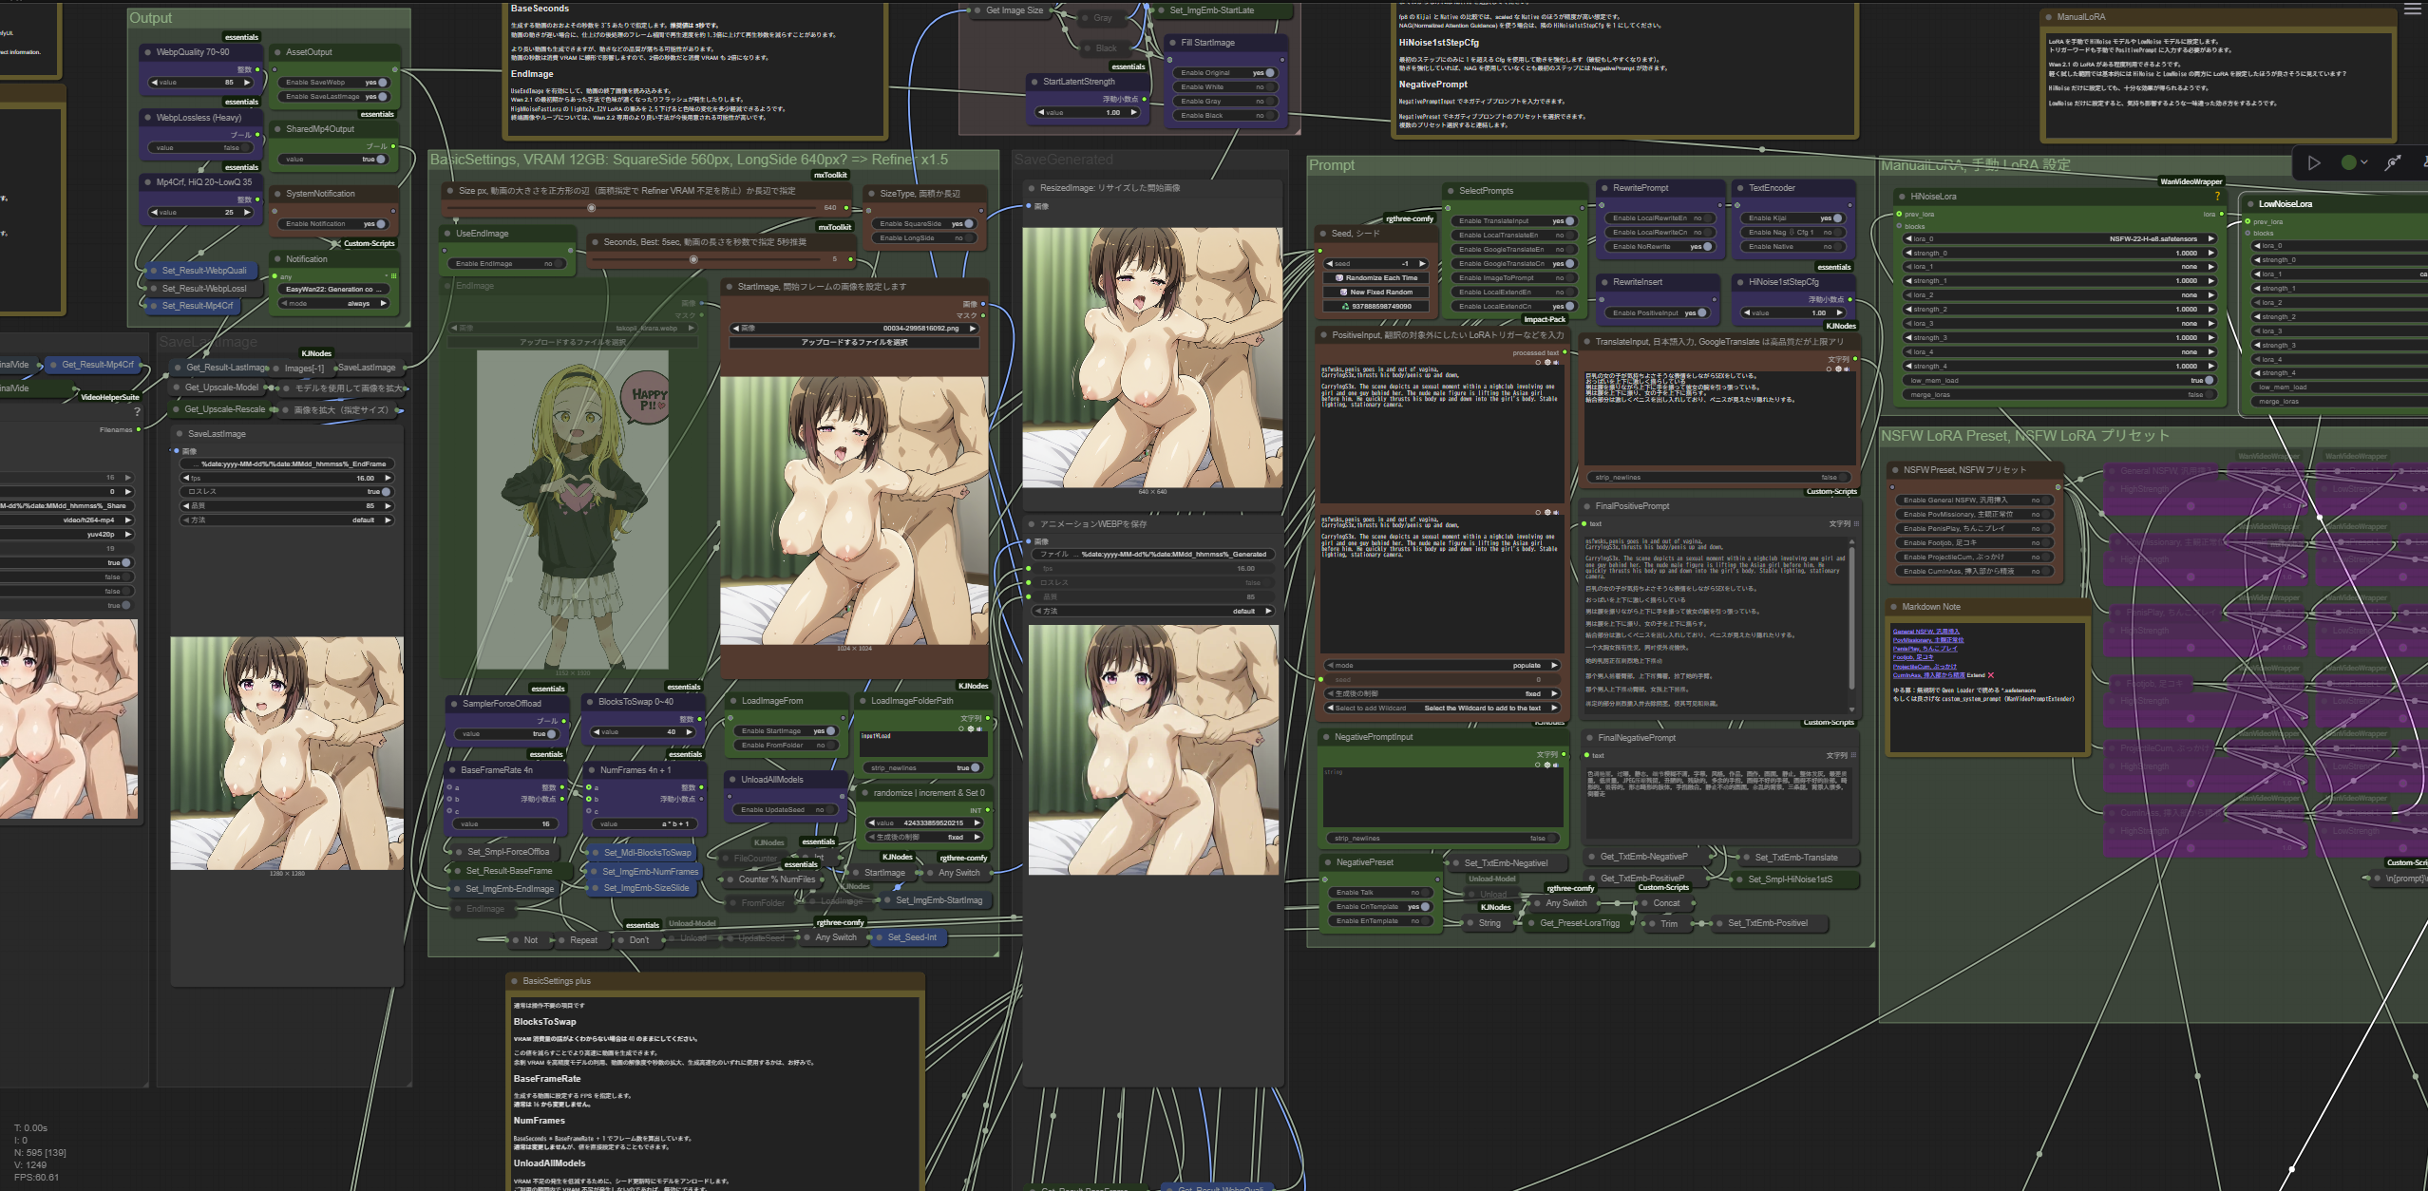Collapse the RewritePrompt node via its title dot
This screenshot has width=2428, height=1191.
(x=1604, y=188)
